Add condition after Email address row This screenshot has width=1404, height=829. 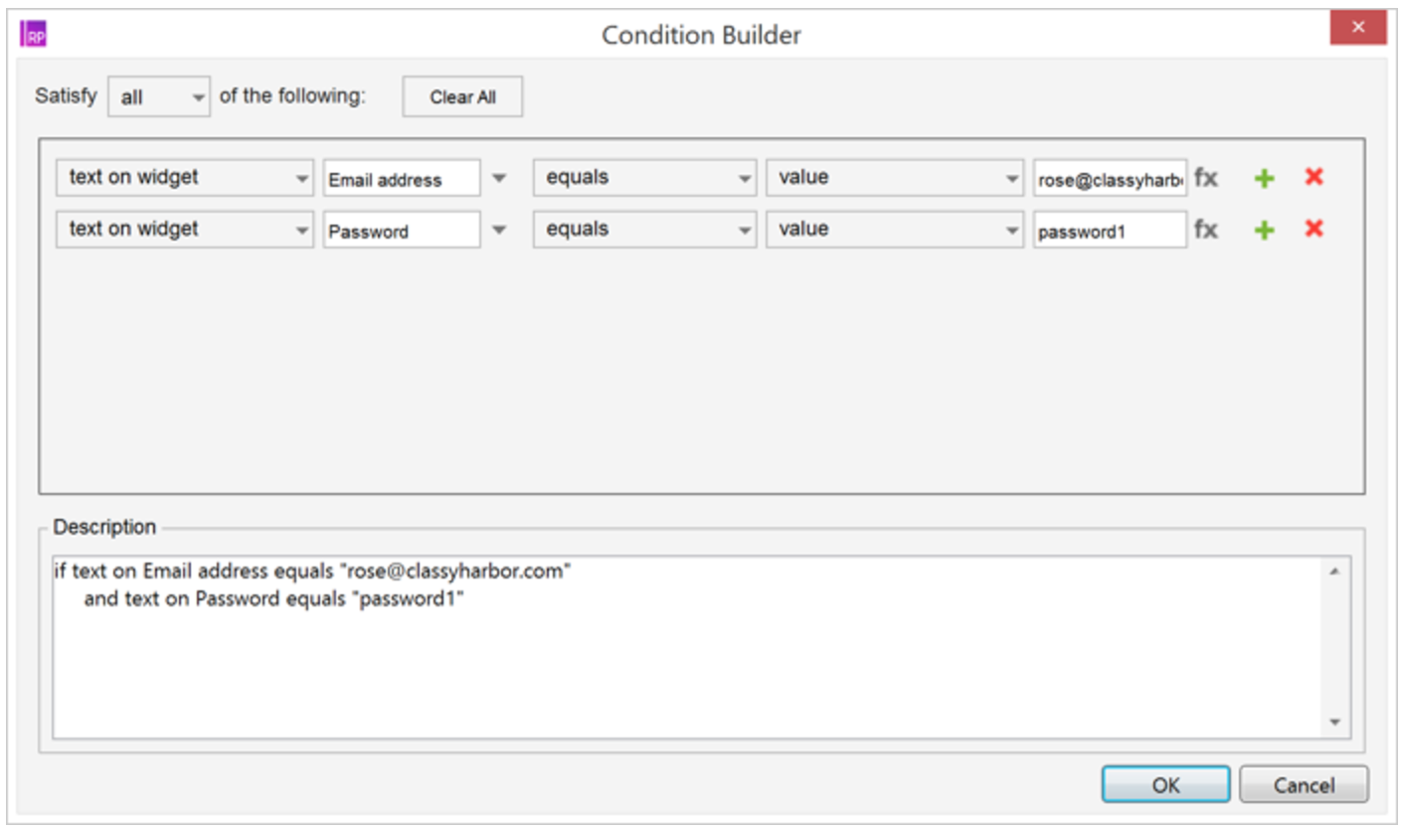point(1264,178)
